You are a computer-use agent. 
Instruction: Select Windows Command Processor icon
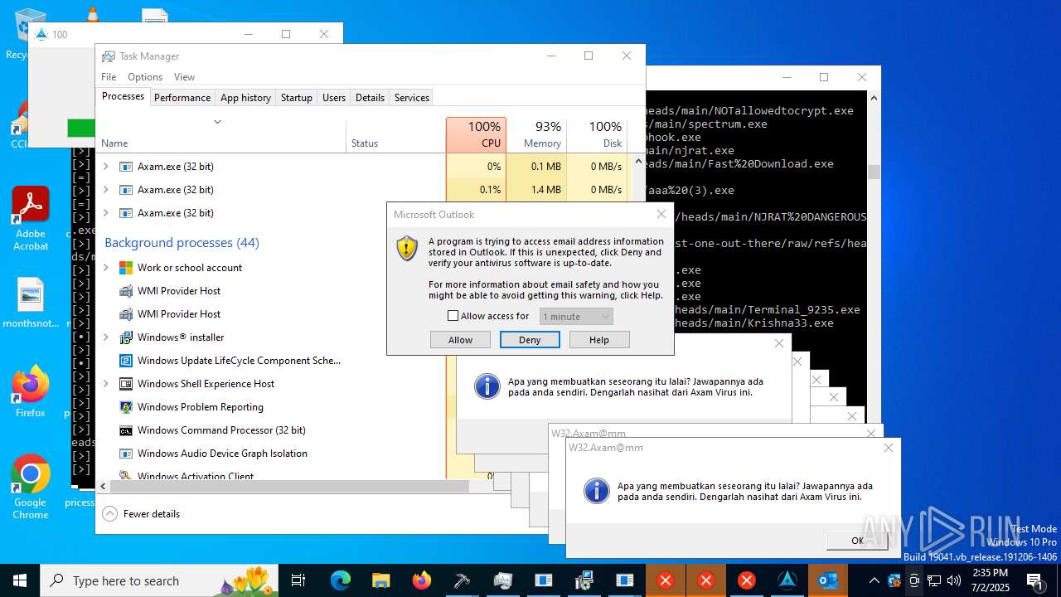pyautogui.click(x=126, y=430)
